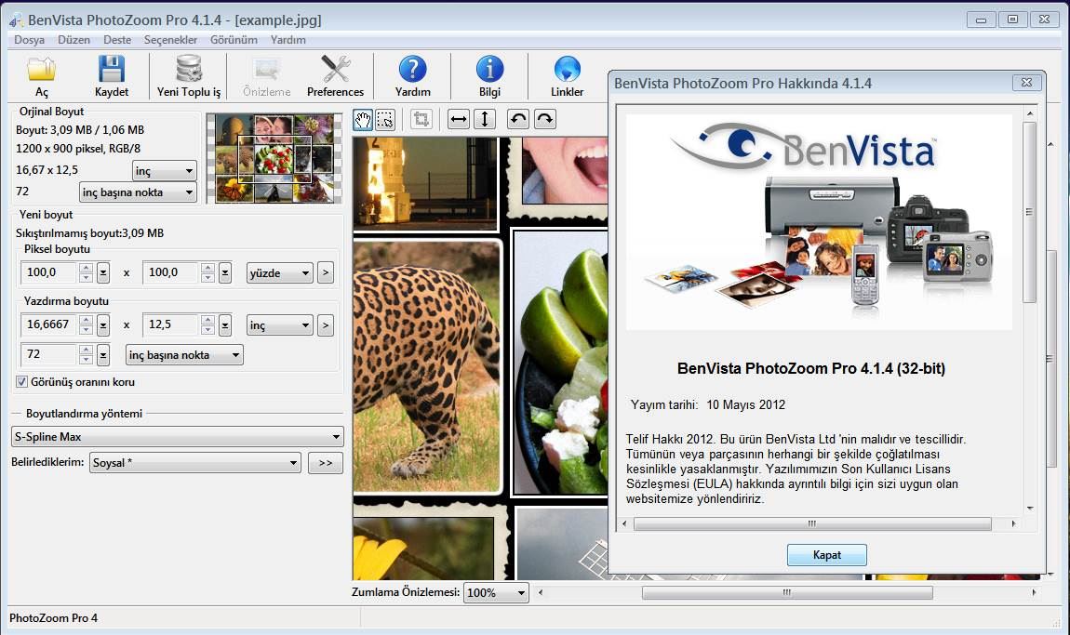The width and height of the screenshot is (1070, 635).
Task: Click resolution field 72 under Yazdırma boyutu
Action: coord(49,354)
